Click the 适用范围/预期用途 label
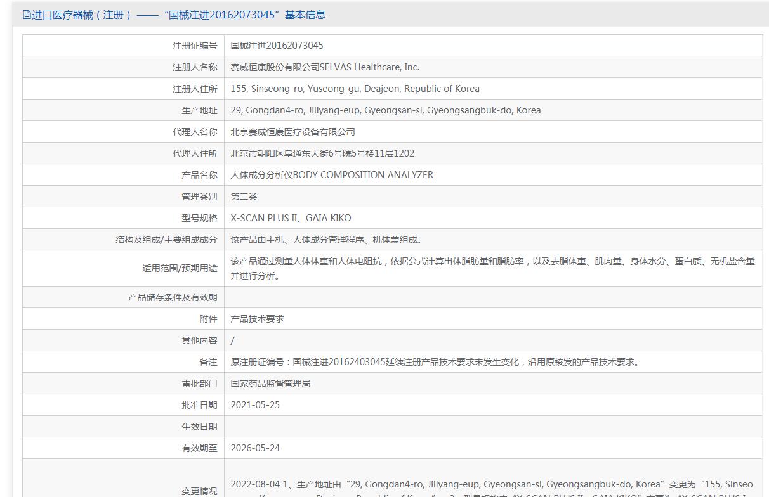The width and height of the screenshot is (769, 497). (180, 268)
